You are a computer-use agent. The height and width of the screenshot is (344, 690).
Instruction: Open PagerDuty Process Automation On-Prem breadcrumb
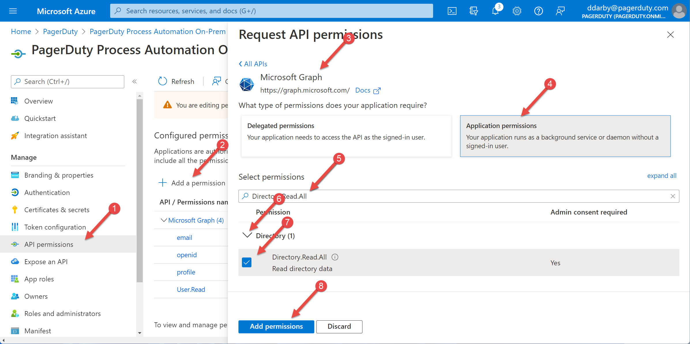coord(157,31)
